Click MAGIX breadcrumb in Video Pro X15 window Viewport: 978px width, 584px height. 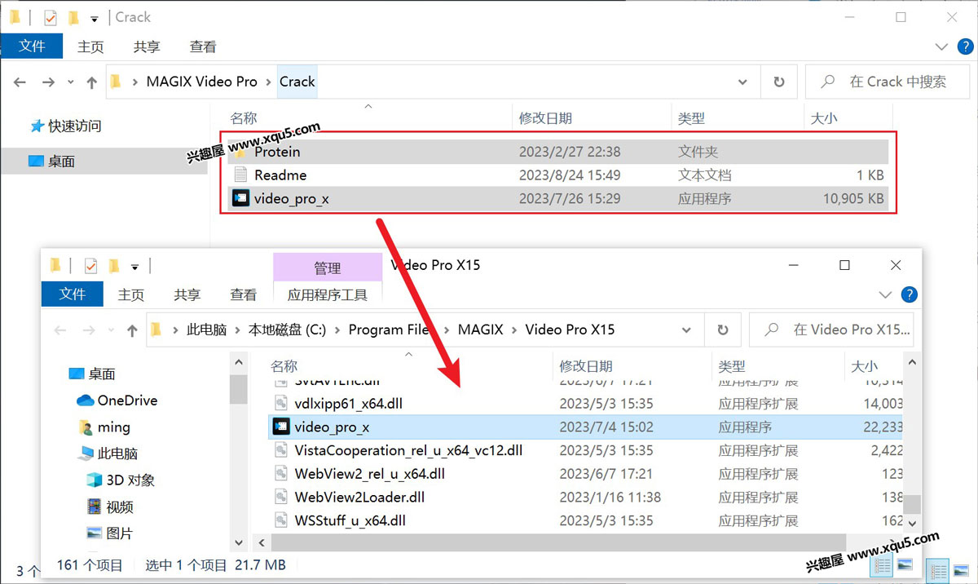click(x=481, y=330)
